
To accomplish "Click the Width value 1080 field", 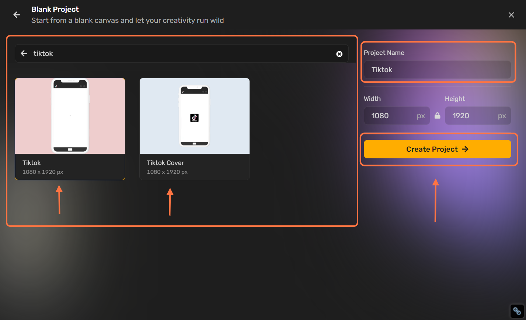I will [397, 116].
